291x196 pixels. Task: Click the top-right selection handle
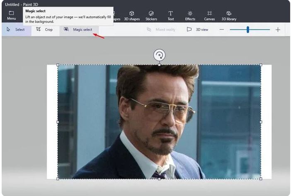[x=261, y=65]
